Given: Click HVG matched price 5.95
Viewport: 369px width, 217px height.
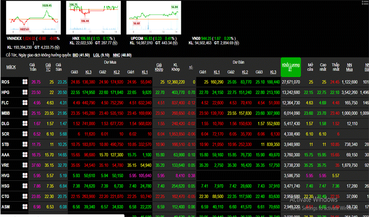Looking at the screenshot, I should click(161, 175).
